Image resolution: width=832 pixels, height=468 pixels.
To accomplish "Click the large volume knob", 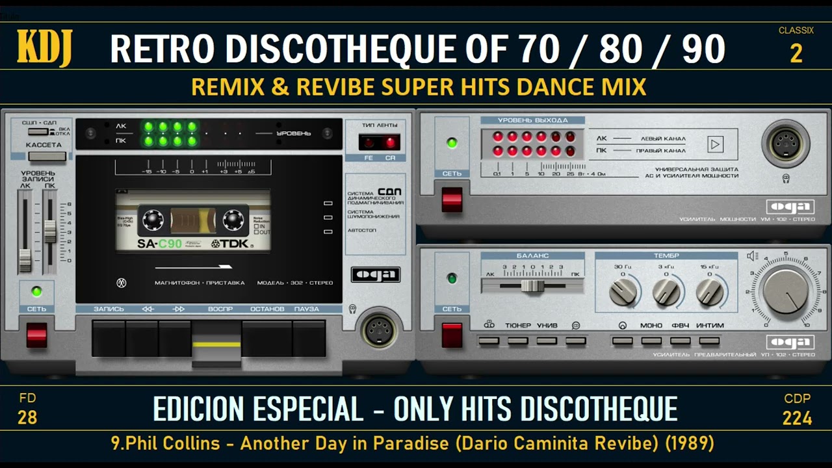I will pyautogui.click(x=786, y=290).
